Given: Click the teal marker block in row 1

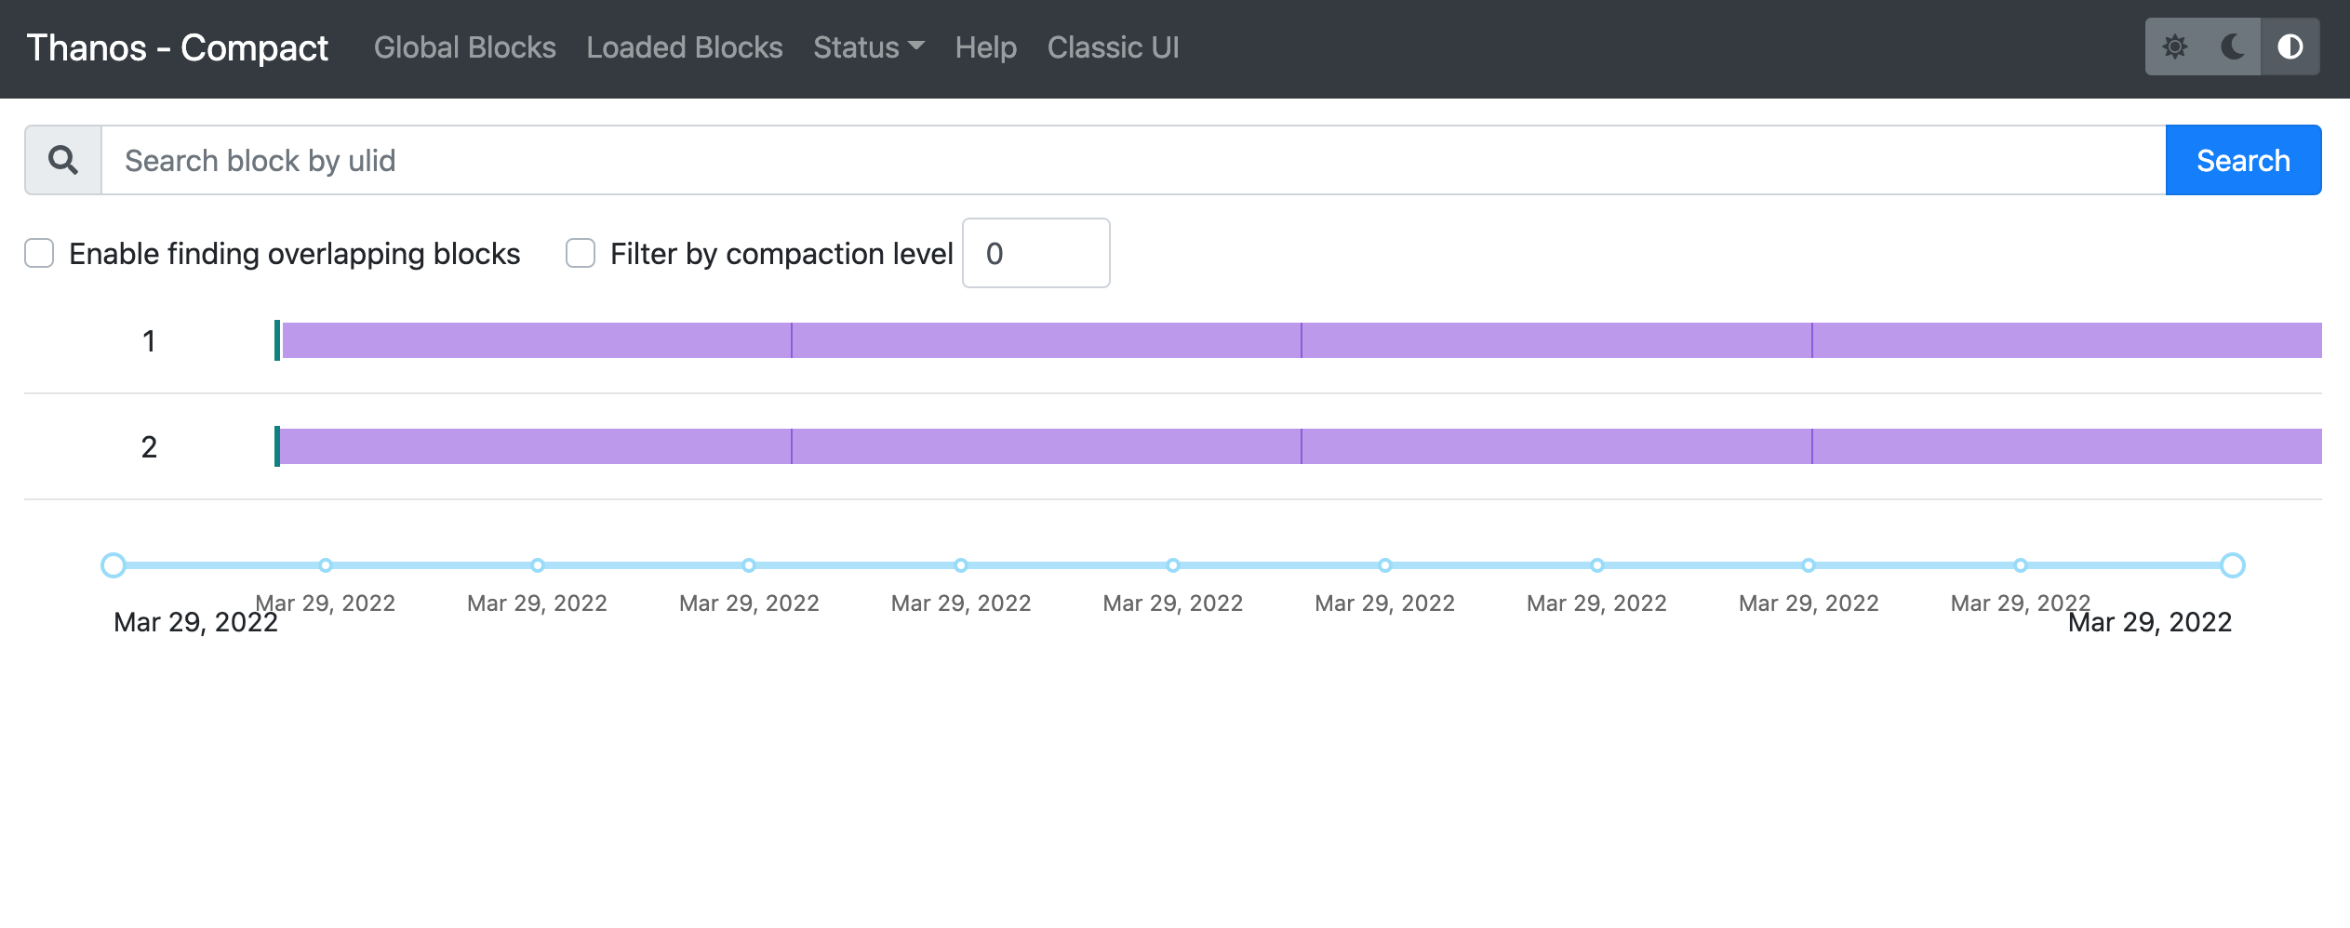Looking at the screenshot, I should pos(277,340).
